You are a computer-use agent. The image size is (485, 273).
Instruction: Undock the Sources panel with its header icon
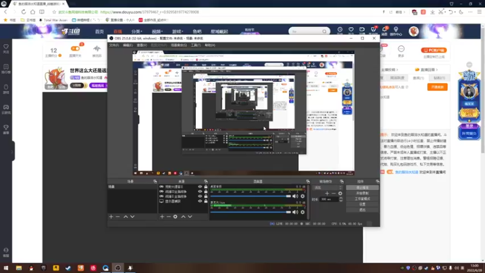(x=206, y=181)
